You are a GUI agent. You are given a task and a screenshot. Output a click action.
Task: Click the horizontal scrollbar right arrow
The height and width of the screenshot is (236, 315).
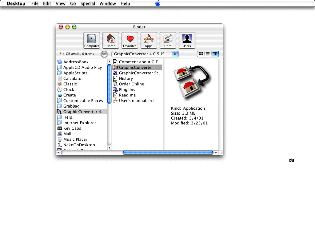click(216, 152)
